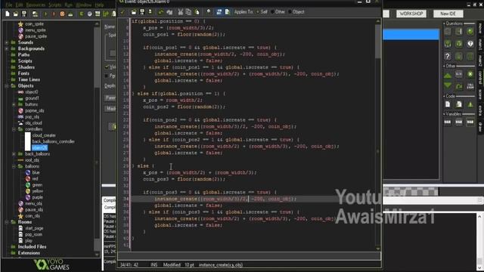Click the open project icon in main toolbar

[15, 14]
